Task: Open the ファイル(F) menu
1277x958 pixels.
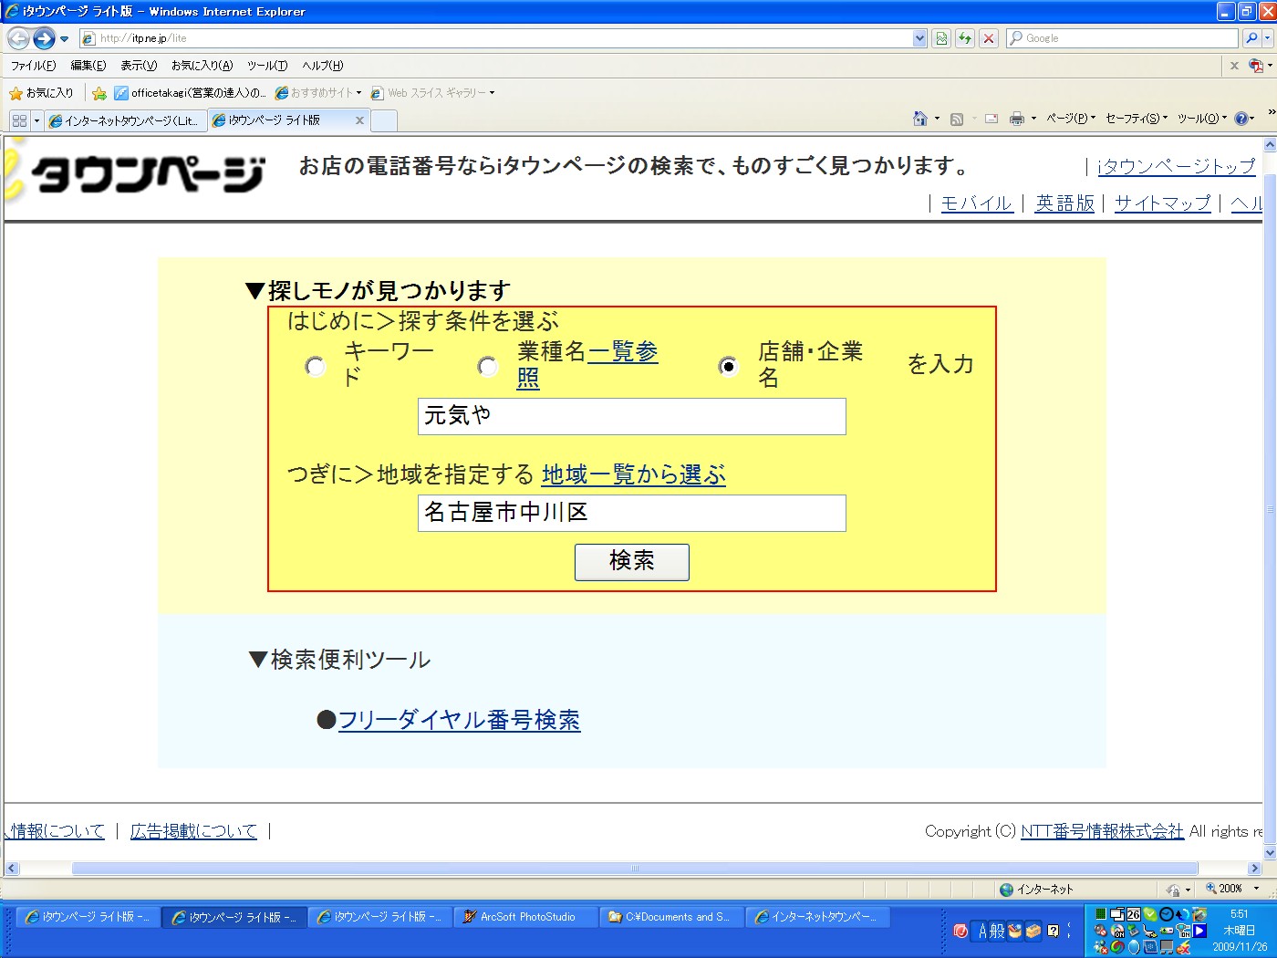Action: [33, 66]
